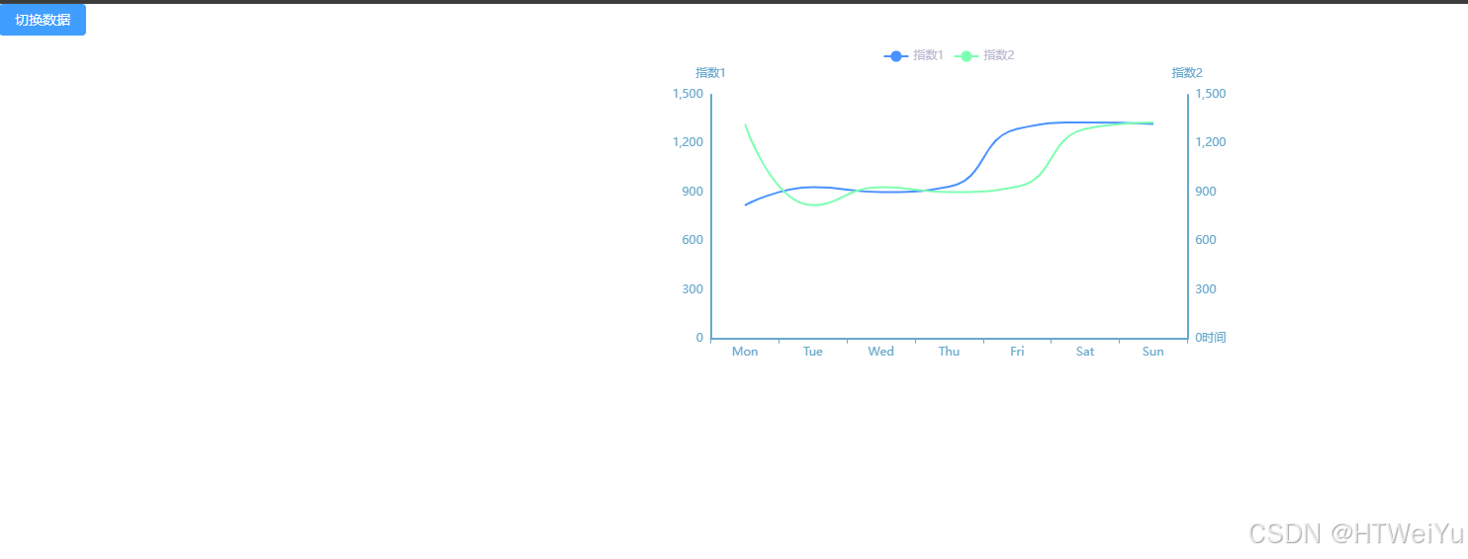1468x559 pixels.
Task: Click the left axis title 指数1
Action: click(710, 73)
